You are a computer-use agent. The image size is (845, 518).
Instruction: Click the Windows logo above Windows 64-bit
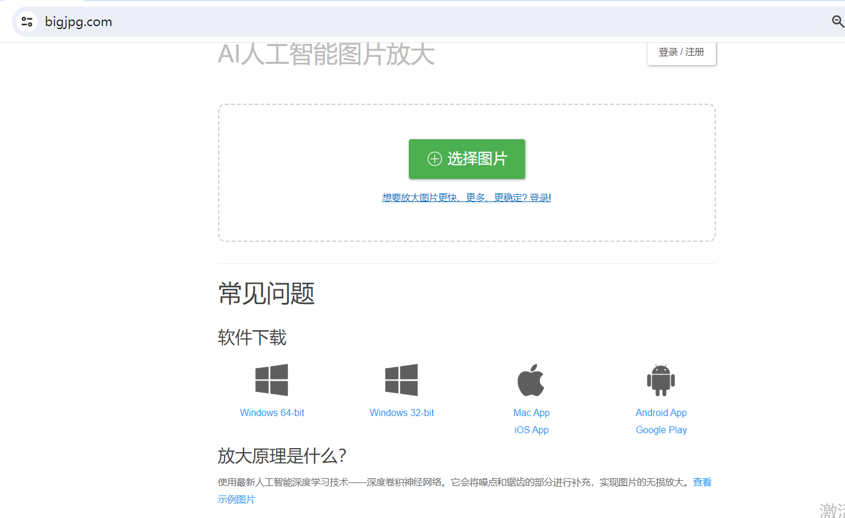tap(271, 380)
